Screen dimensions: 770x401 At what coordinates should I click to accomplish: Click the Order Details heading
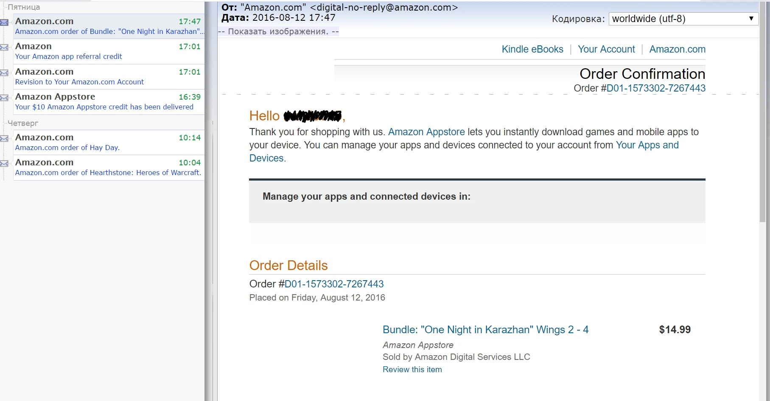pos(288,265)
